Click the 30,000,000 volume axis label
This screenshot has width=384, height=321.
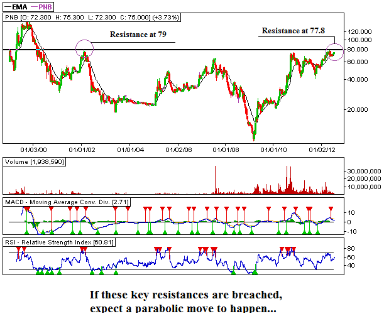coord(364,171)
